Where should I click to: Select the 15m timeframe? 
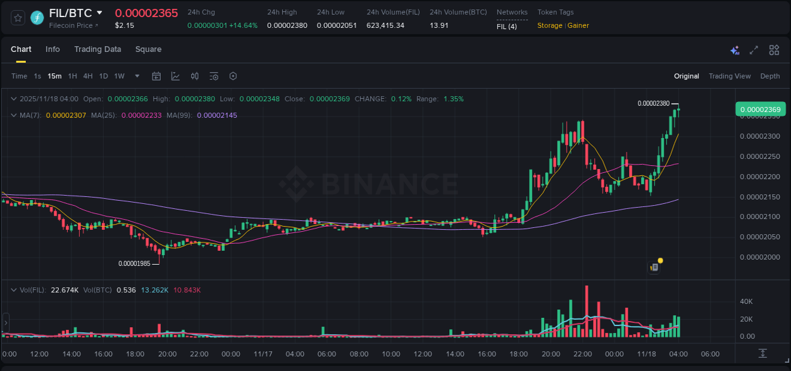click(x=54, y=76)
